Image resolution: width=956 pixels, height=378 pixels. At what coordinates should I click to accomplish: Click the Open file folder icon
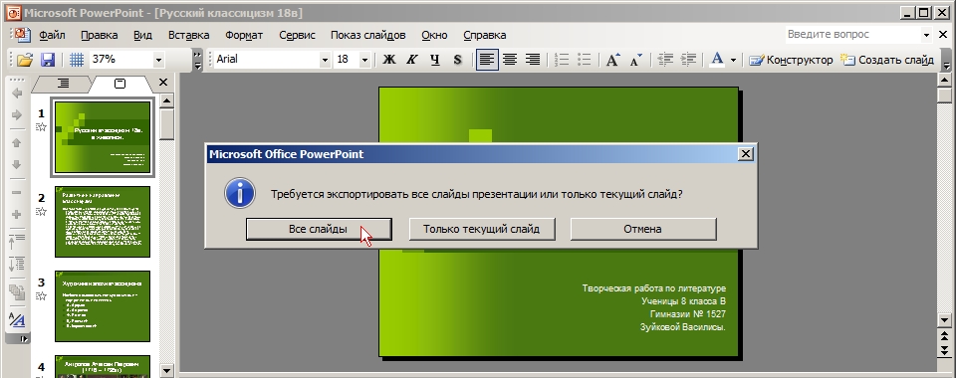click(x=24, y=60)
